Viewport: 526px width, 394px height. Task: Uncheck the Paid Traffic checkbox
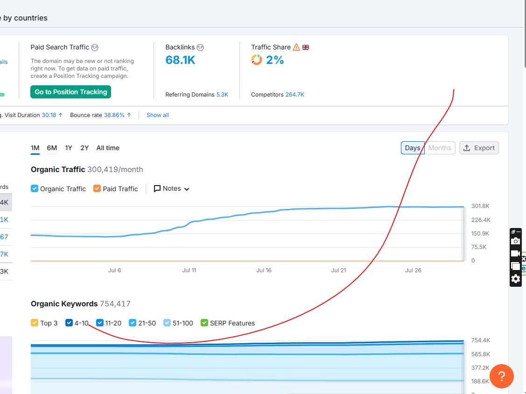pyautogui.click(x=97, y=189)
